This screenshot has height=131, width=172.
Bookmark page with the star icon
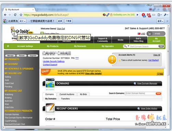click(x=21, y=15)
